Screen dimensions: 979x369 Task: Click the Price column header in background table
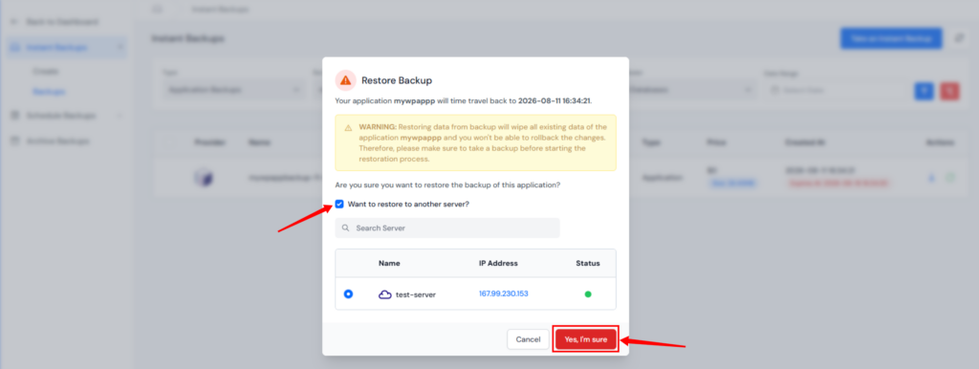point(716,142)
